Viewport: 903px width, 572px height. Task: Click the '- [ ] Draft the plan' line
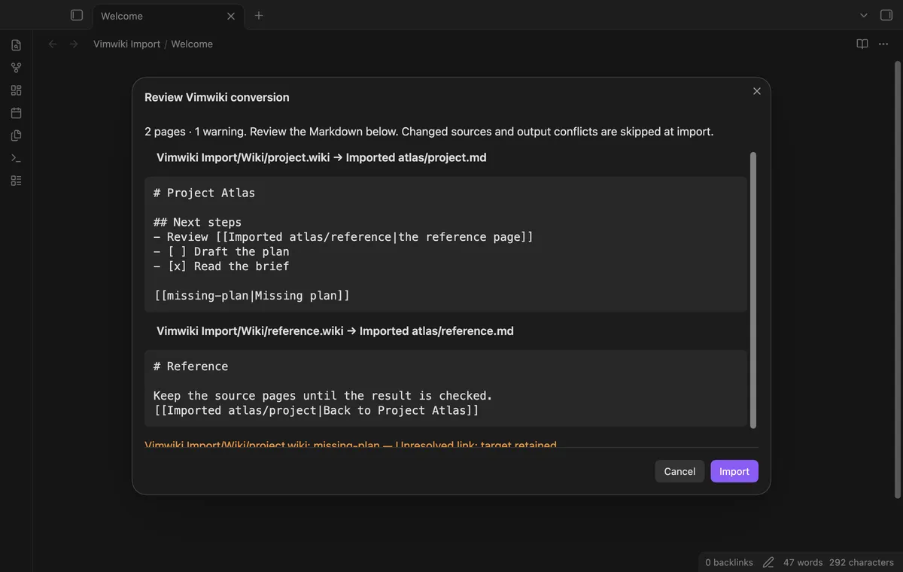tap(221, 251)
